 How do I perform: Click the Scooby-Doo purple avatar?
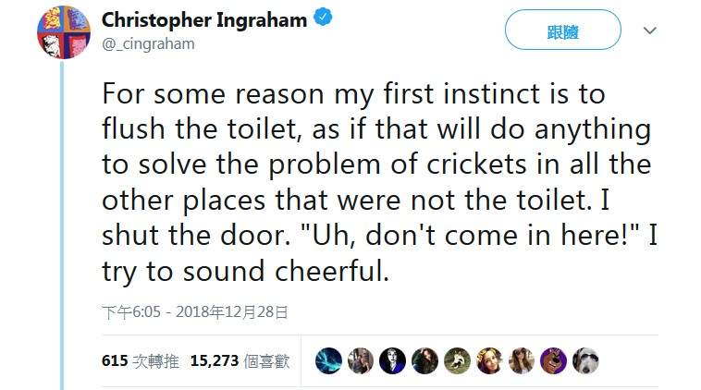[553, 360]
